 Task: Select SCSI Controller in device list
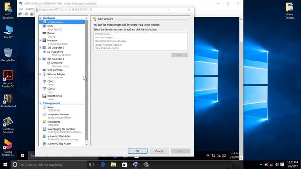pyautogui.click(x=103, y=34)
